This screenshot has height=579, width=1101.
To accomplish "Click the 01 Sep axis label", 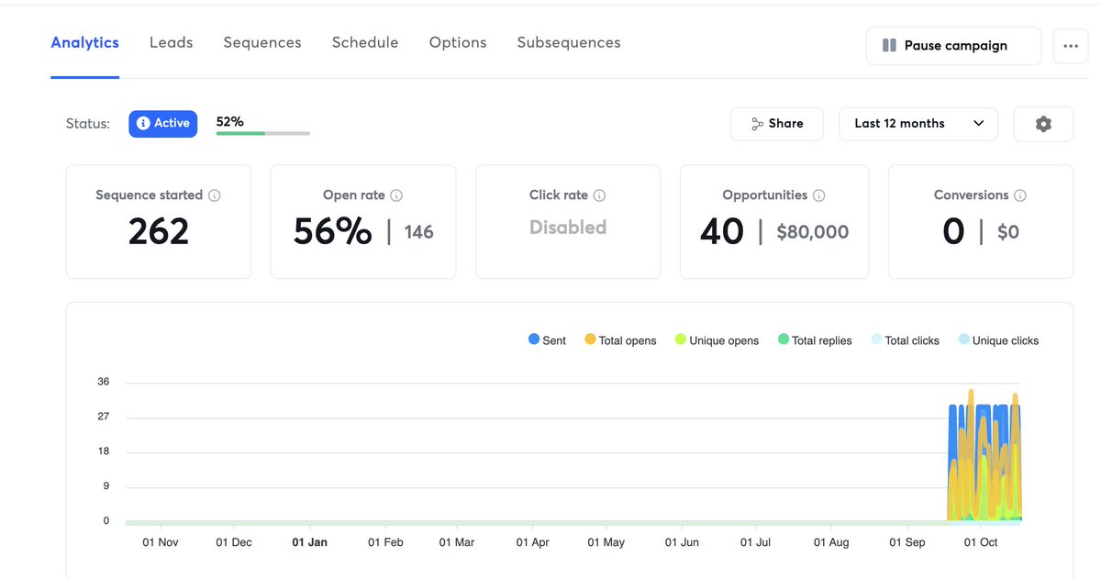I will pyautogui.click(x=907, y=542).
